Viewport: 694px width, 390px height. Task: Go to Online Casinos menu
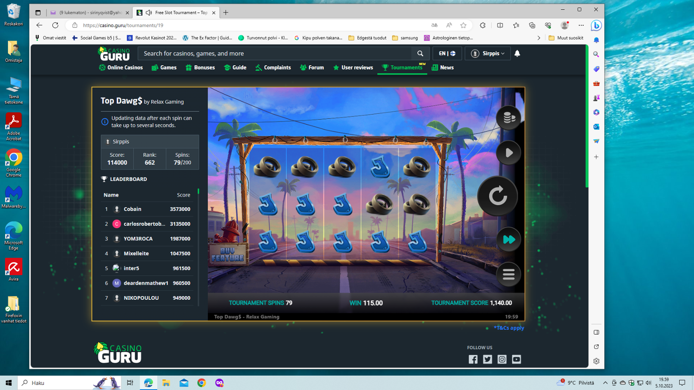click(x=121, y=67)
